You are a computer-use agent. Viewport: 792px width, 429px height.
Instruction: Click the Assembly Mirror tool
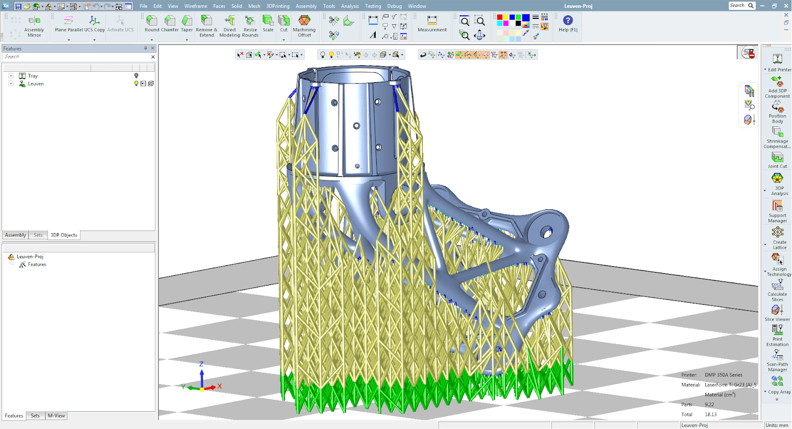[34, 27]
